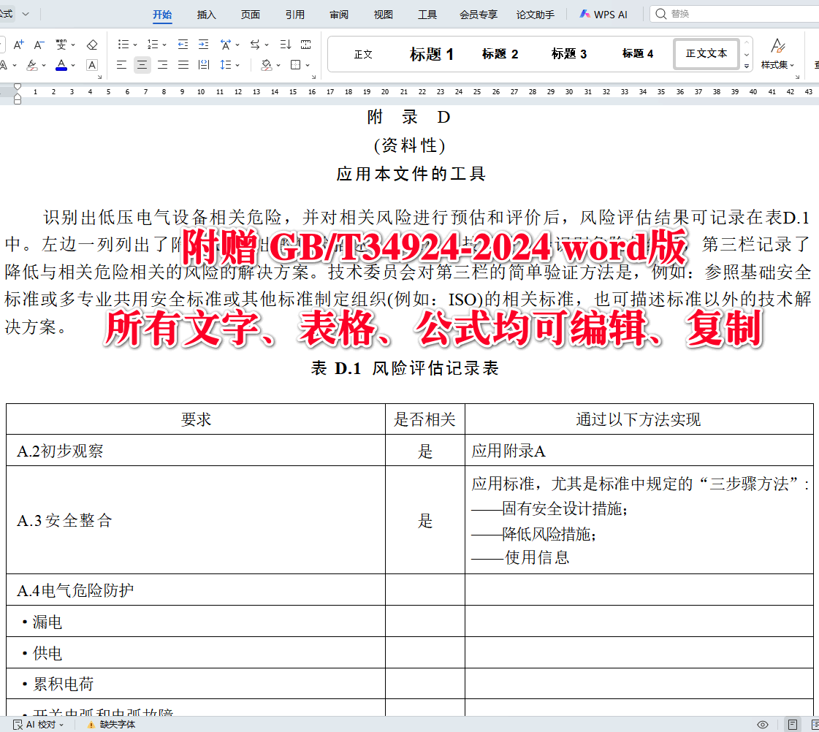Screen dimensions: 819x732
Task: Launch WPS AI assistant
Action: 603,15
